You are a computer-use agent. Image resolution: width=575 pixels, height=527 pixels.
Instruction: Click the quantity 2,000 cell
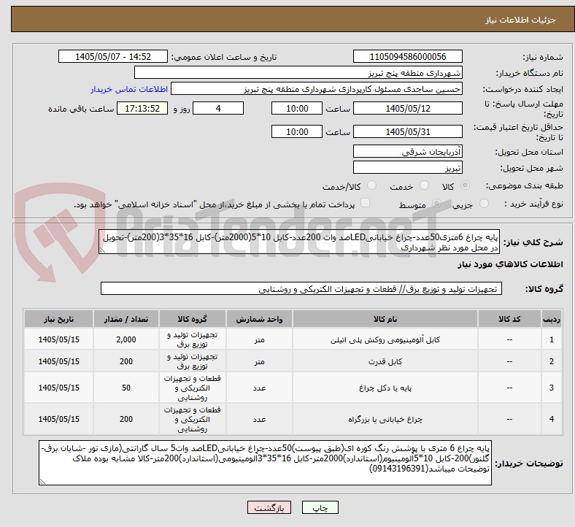tap(126, 339)
